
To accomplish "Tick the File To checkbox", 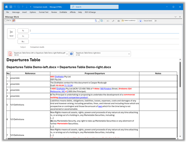I will click(5, 20).
